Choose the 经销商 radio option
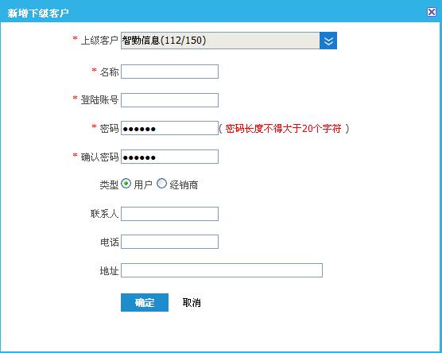The width and height of the screenshot is (442, 353). click(162, 184)
